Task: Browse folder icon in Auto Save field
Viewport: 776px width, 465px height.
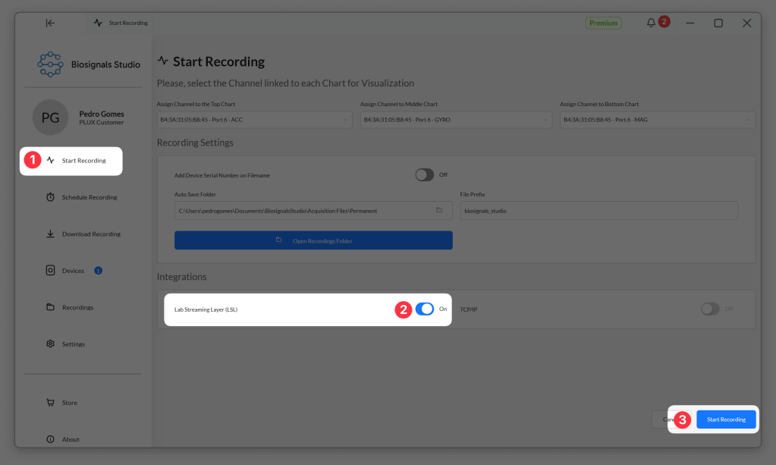Action: [439, 210]
